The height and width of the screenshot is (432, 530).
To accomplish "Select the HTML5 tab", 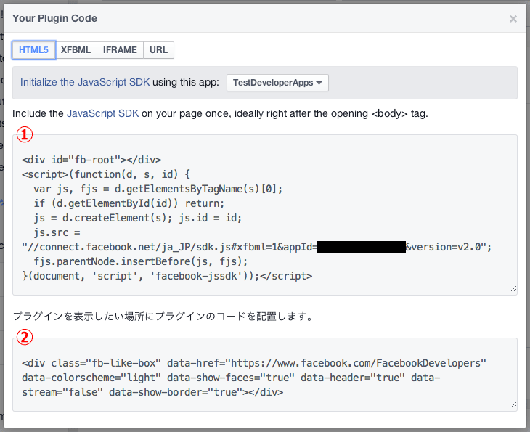I will pyautogui.click(x=34, y=50).
